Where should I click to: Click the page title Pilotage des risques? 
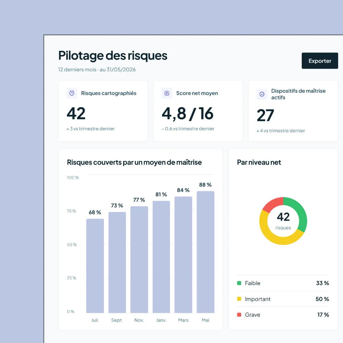(x=113, y=56)
